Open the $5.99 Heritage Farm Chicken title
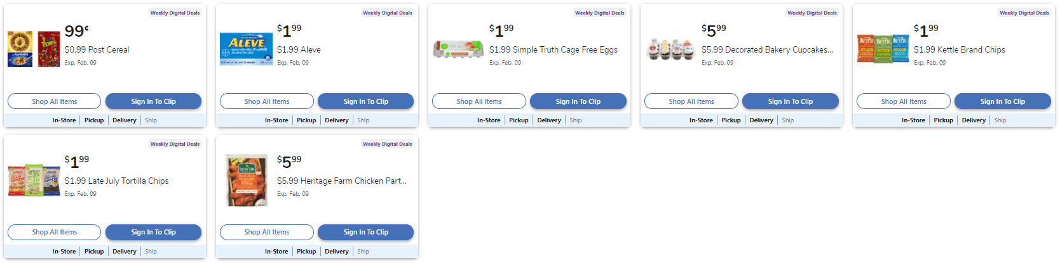1060x263 pixels. 341,181
